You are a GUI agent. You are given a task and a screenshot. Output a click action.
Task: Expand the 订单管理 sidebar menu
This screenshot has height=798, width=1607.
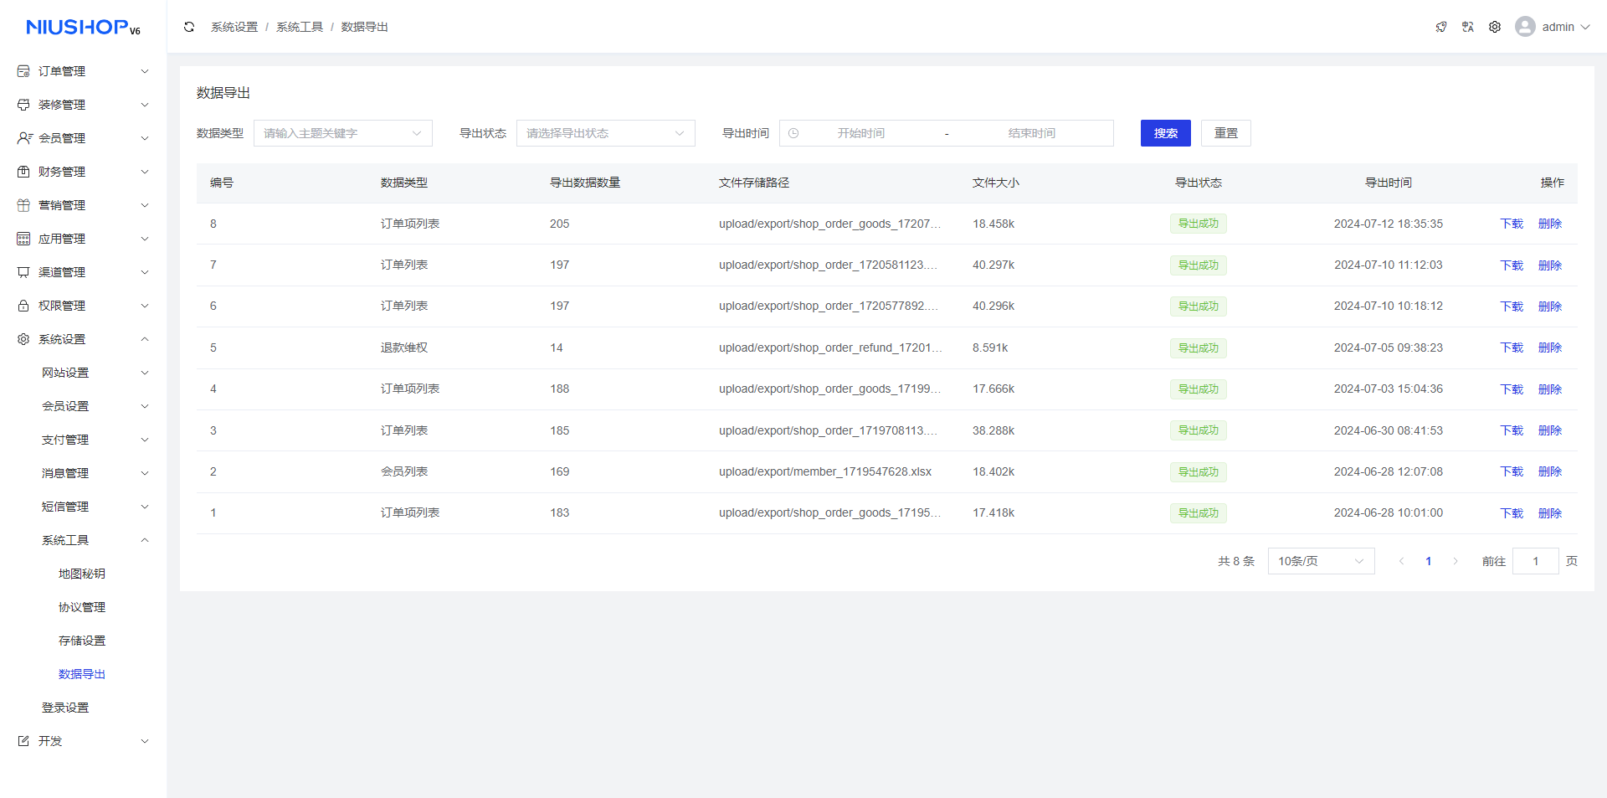click(83, 71)
